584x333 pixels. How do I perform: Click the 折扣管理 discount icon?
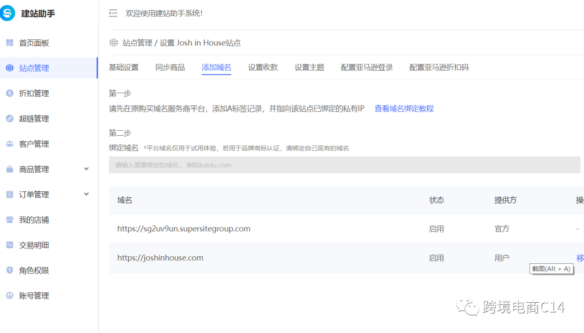coord(10,93)
